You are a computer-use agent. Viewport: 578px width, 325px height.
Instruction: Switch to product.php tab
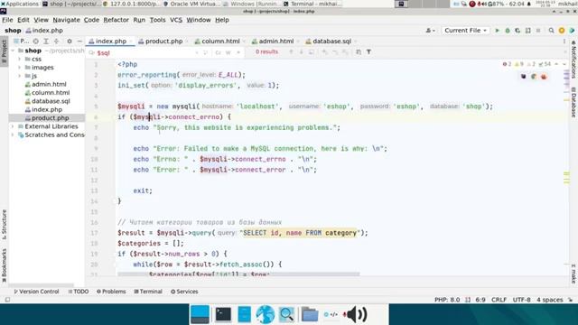click(163, 42)
